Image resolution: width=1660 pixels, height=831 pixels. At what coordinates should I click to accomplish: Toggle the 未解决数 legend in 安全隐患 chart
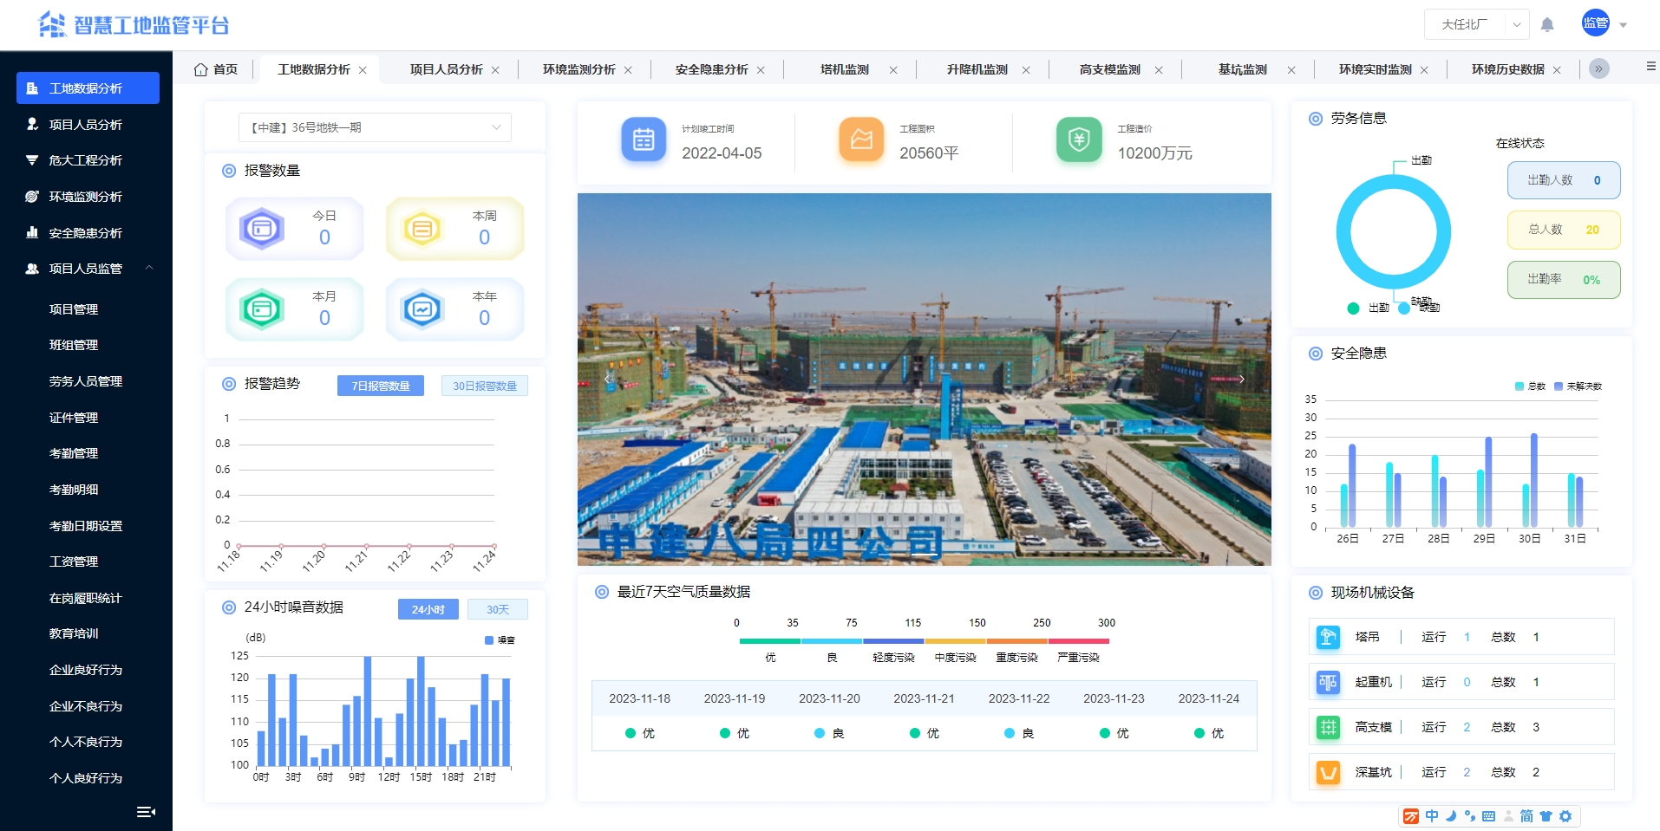point(1578,386)
